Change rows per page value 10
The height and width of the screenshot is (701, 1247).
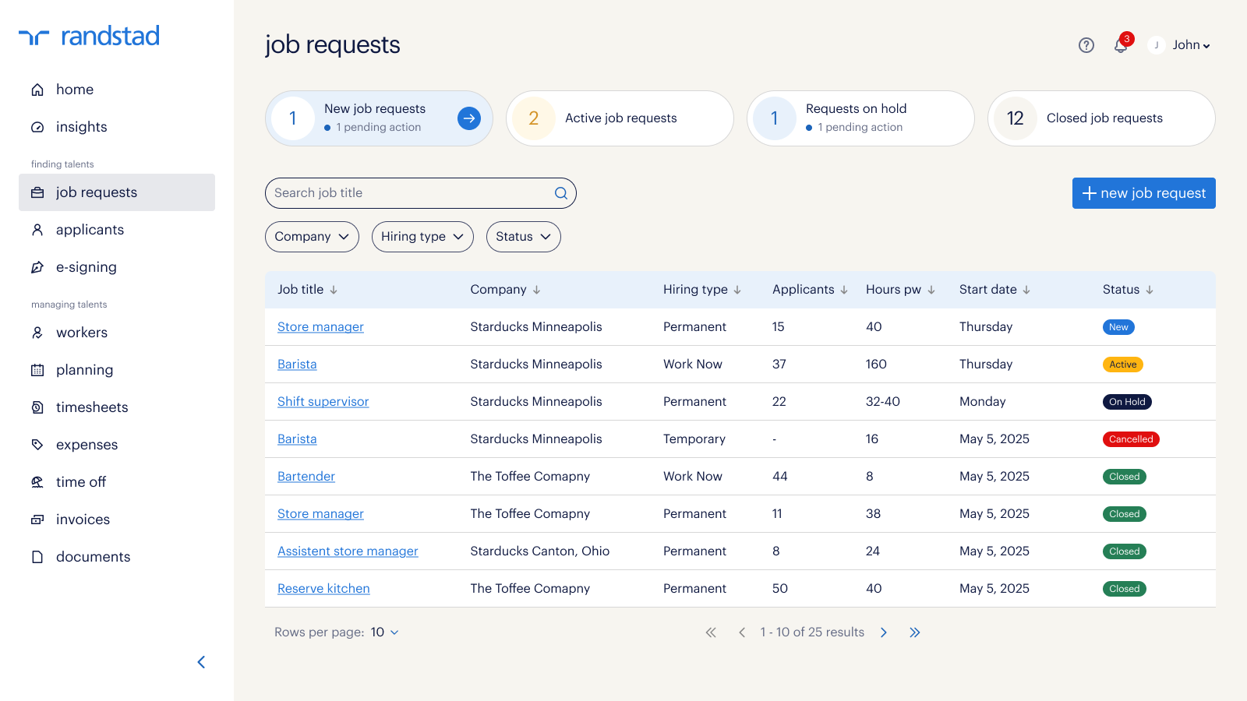coord(385,632)
